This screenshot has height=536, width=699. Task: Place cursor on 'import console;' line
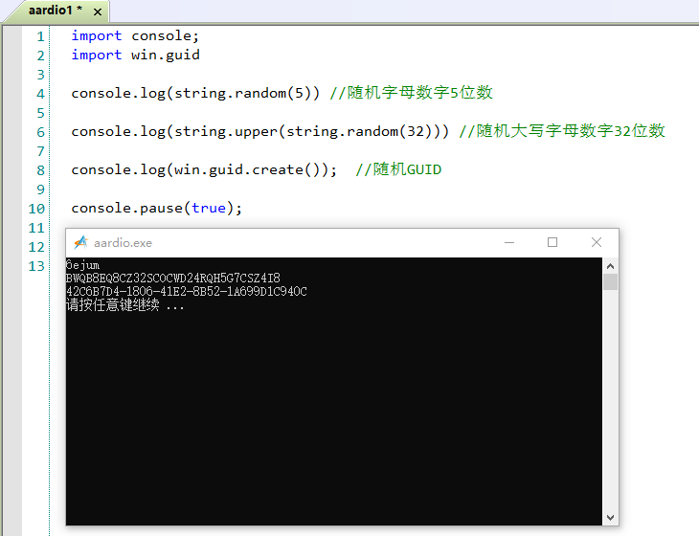coord(135,35)
